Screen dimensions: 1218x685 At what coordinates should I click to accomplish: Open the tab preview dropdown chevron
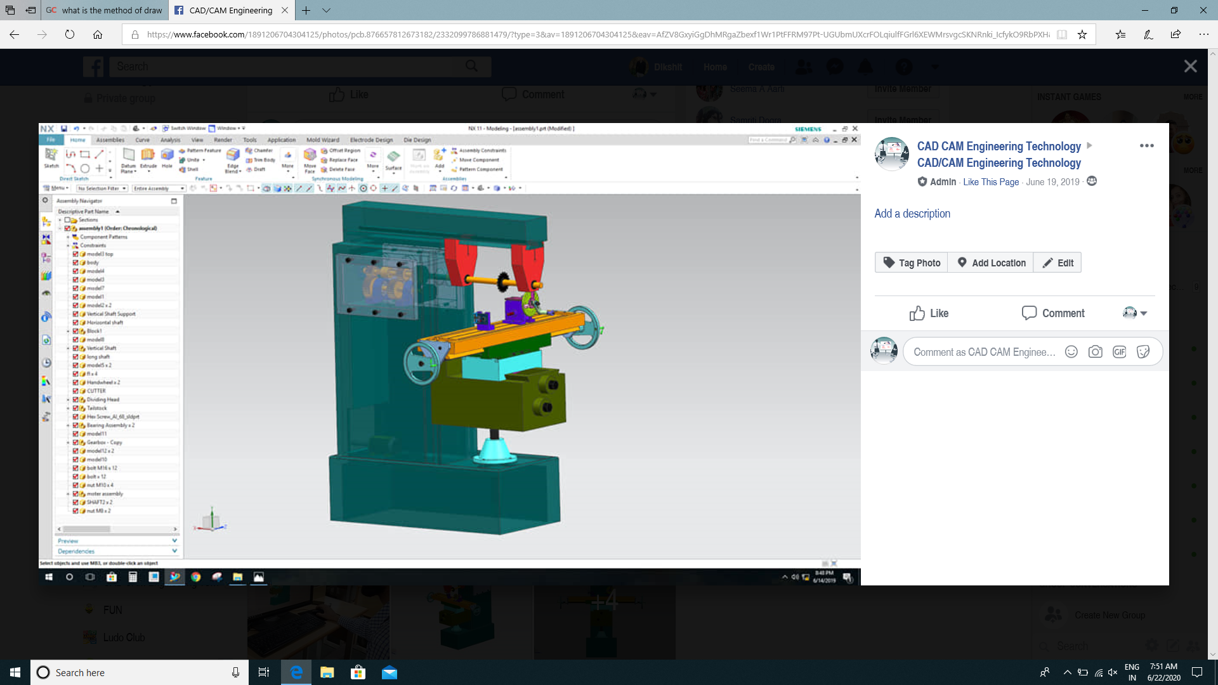(326, 10)
